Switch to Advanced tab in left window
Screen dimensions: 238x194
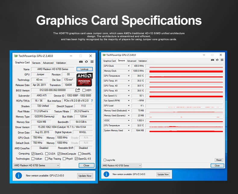48,63
